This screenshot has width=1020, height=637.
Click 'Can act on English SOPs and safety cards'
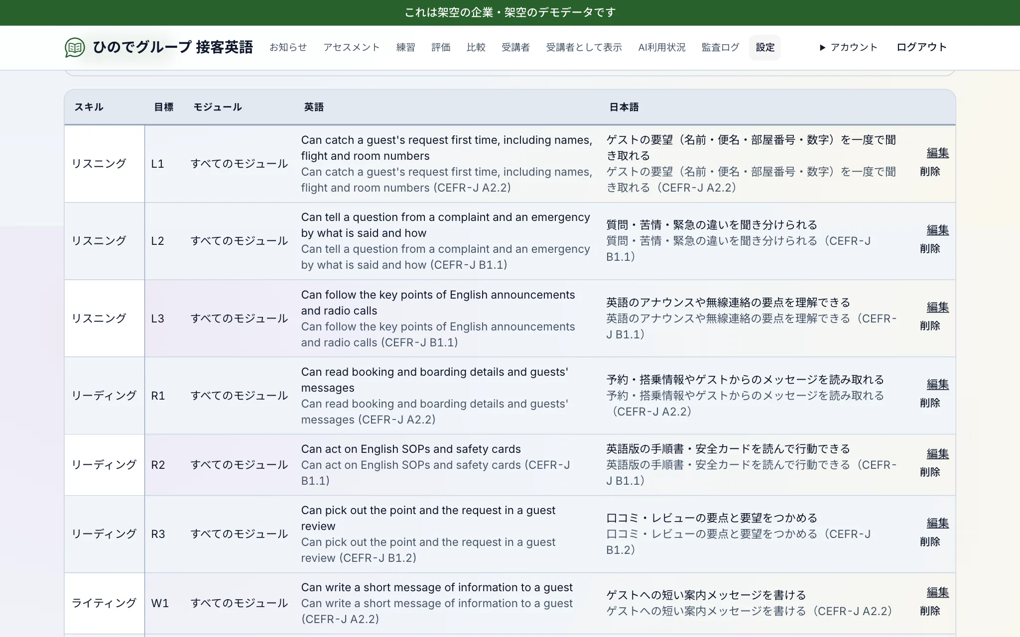411,449
